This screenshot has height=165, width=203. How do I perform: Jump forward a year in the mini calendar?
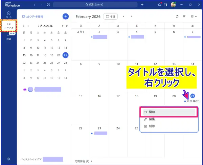[67, 26]
